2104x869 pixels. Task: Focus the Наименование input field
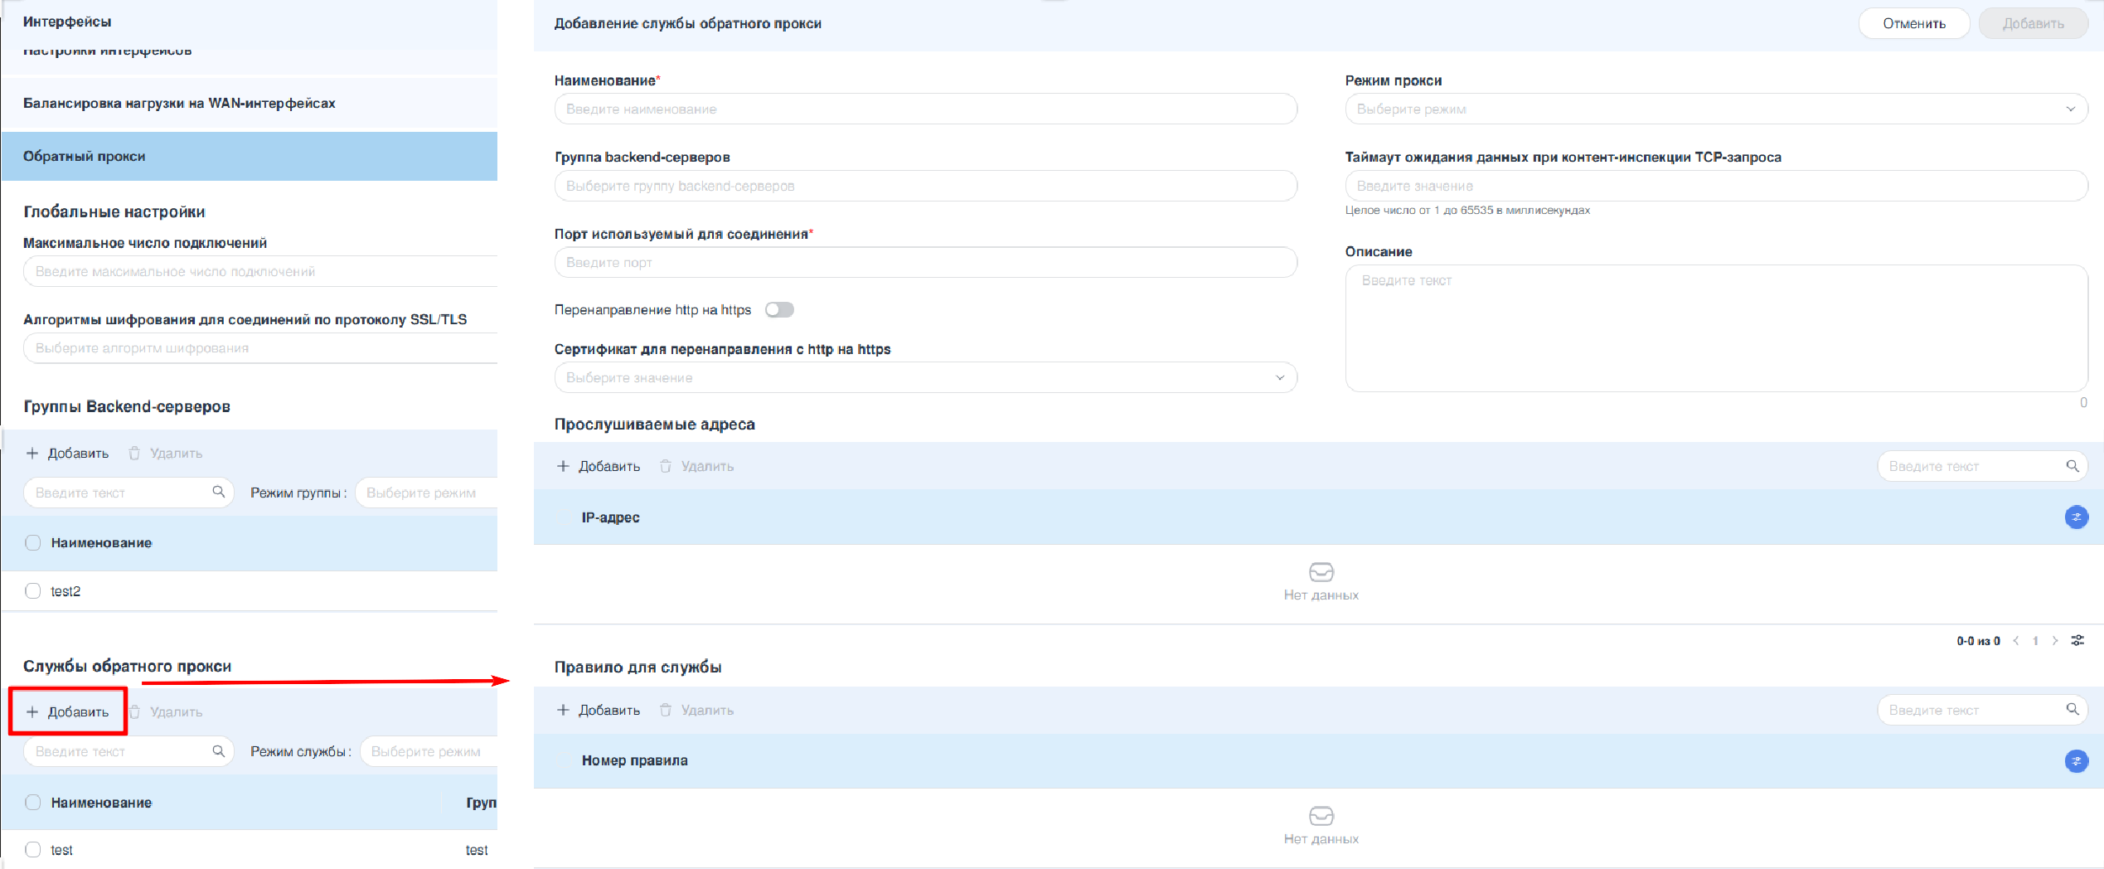pyautogui.click(x=925, y=109)
